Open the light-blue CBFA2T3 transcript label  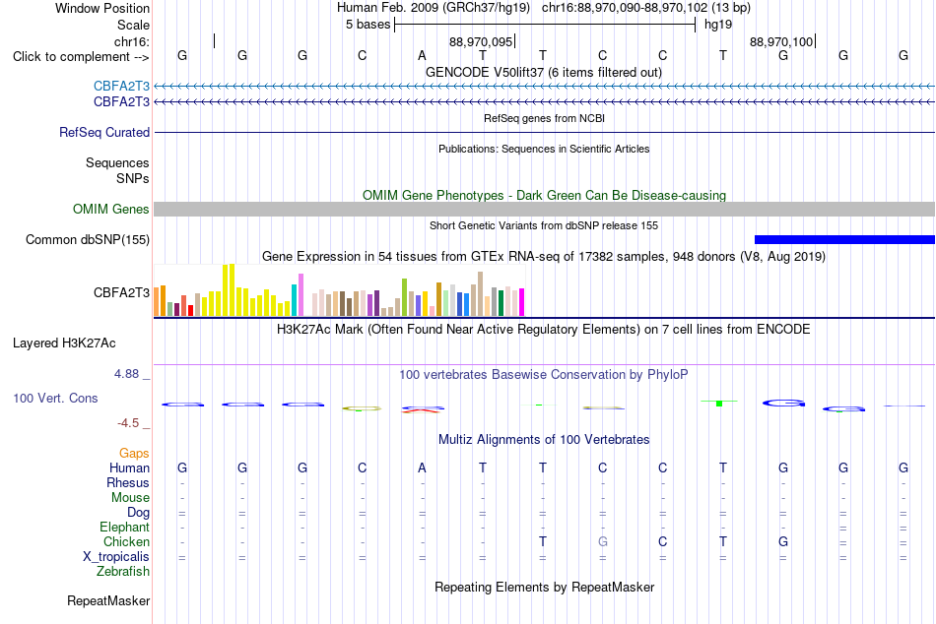coord(121,86)
